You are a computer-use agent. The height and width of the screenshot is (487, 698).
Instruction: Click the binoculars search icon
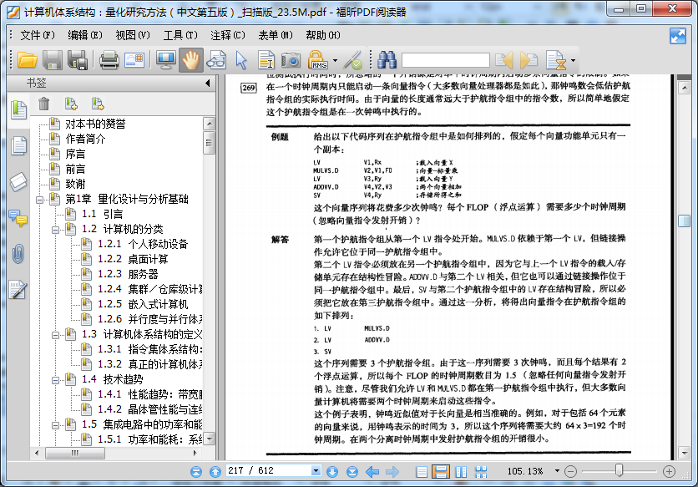(387, 60)
